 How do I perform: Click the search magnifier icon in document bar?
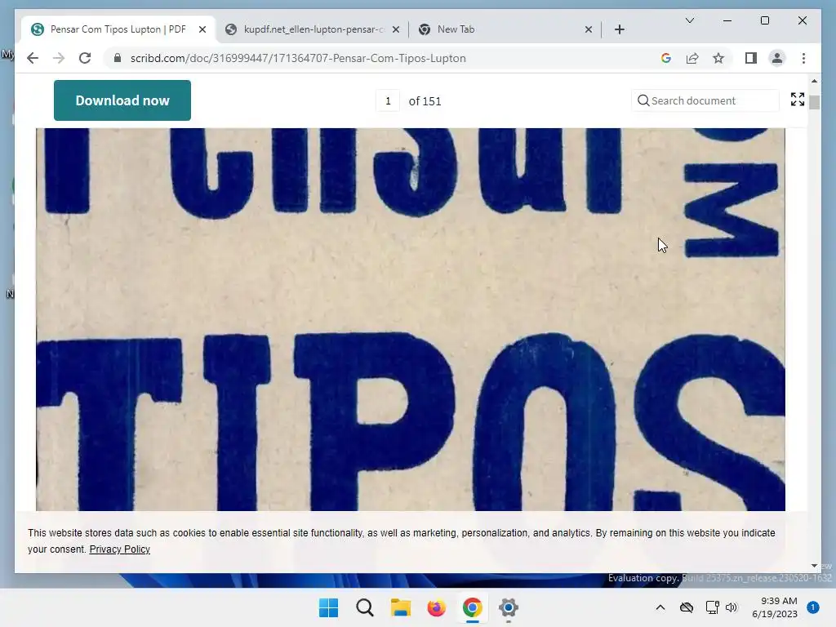pos(643,100)
